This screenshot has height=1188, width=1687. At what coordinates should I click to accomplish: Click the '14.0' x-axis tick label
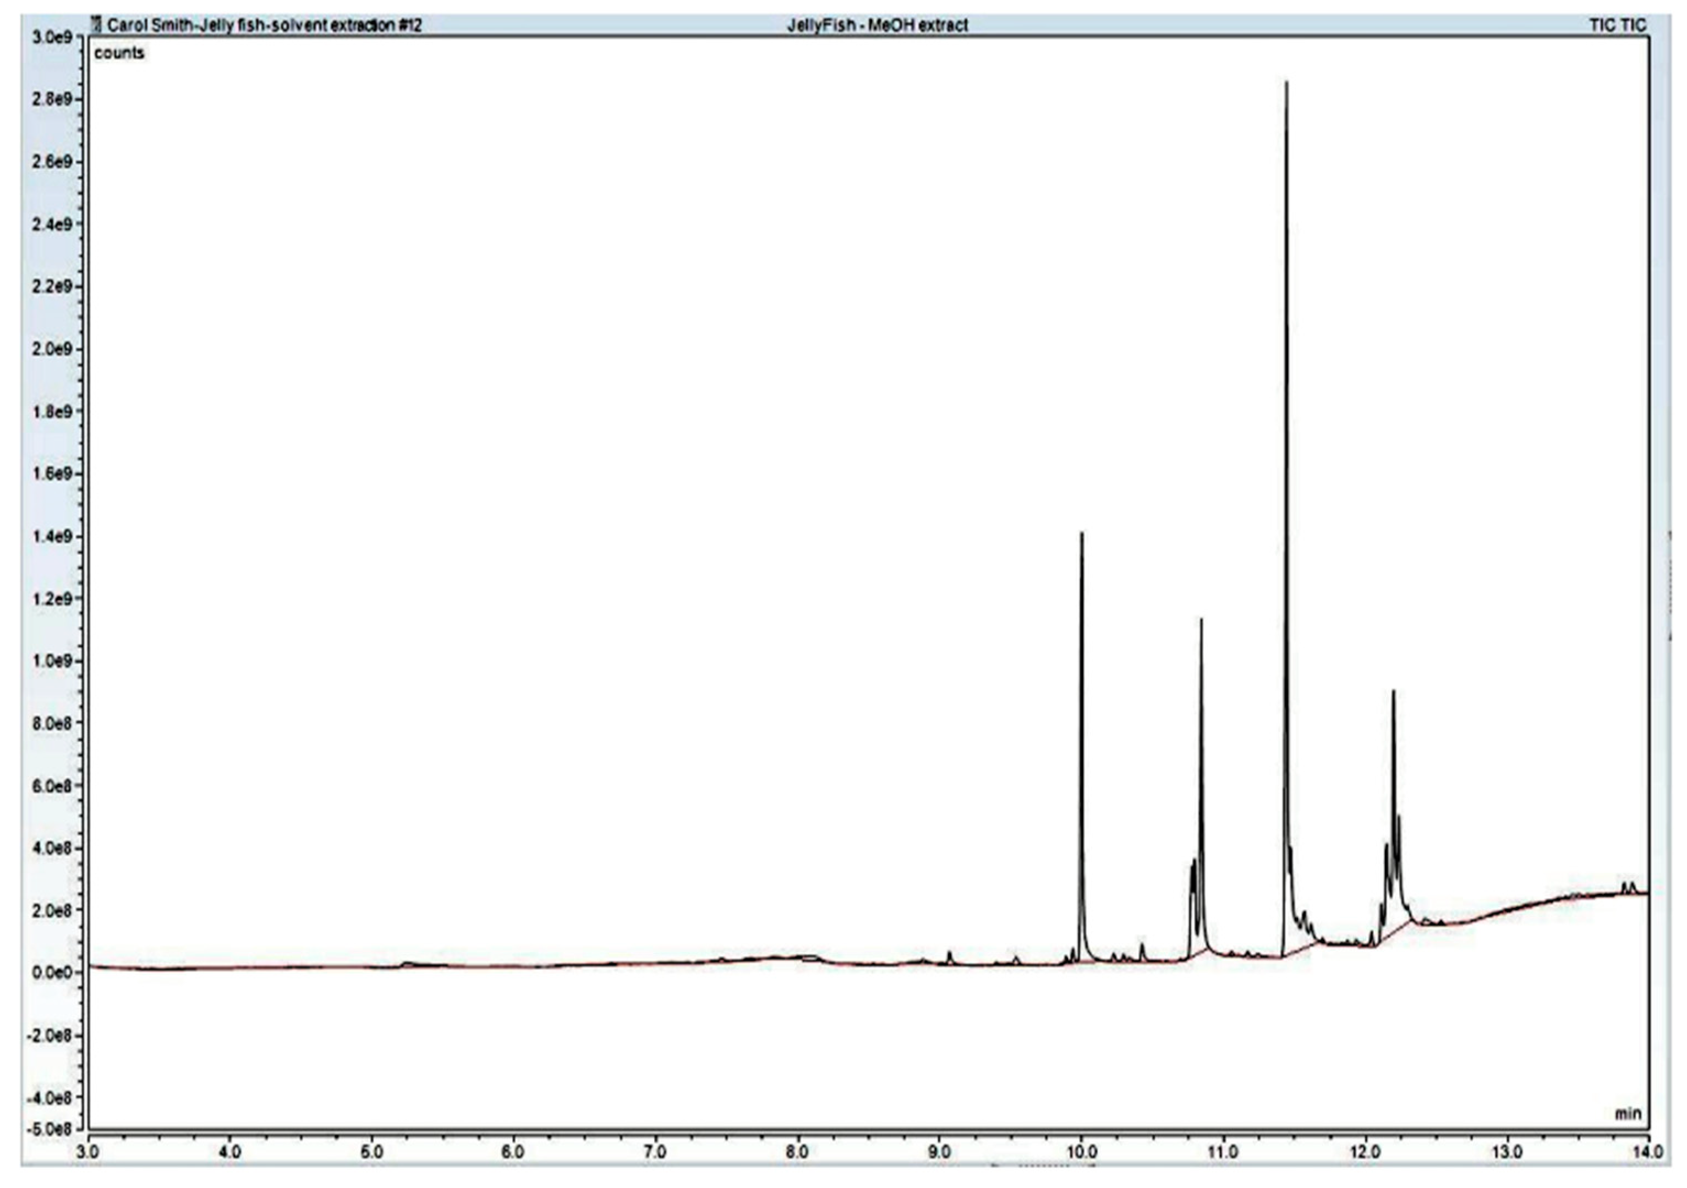(1648, 1153)
